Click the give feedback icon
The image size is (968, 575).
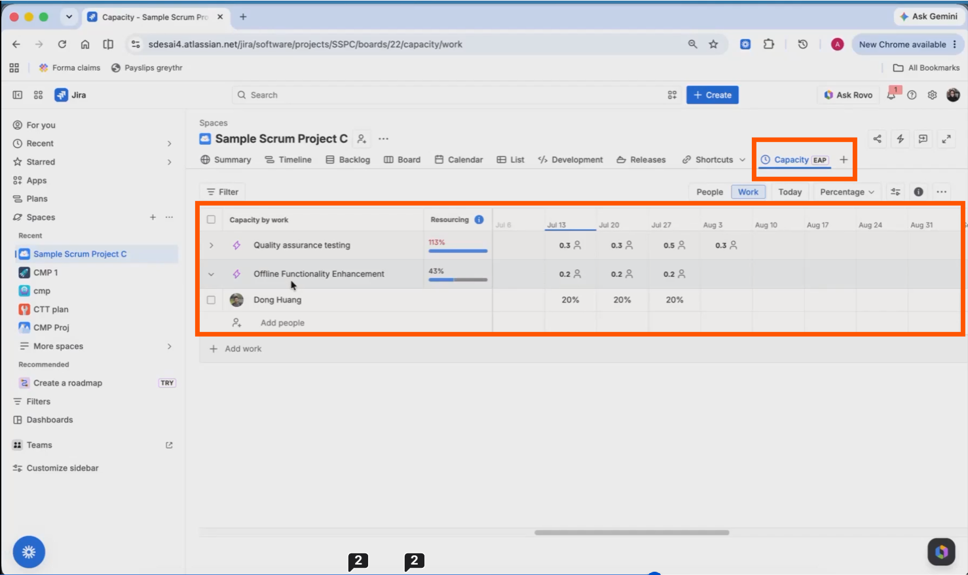923,139
